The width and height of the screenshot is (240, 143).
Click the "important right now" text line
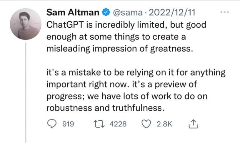[x=121, y=84]
